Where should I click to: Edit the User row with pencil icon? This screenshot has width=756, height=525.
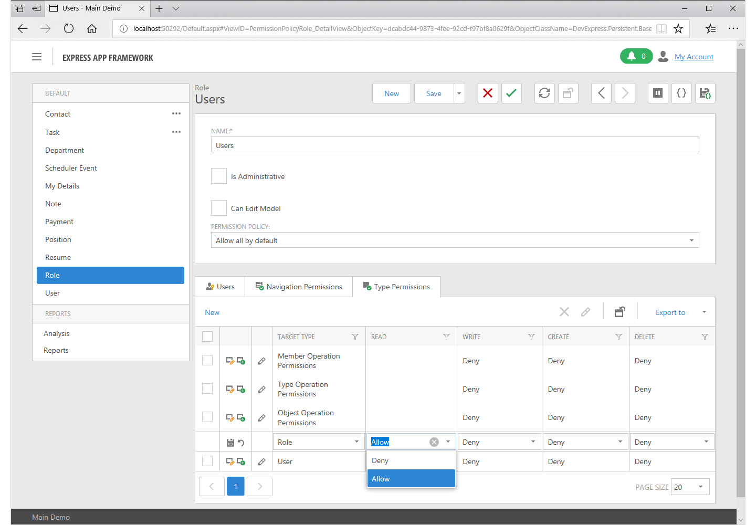tap(261, 462)
